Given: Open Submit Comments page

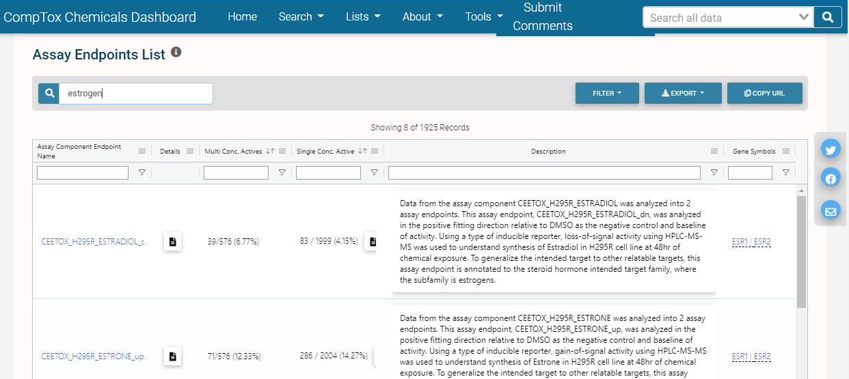Looking at the screenshot, I should (543, 17).
